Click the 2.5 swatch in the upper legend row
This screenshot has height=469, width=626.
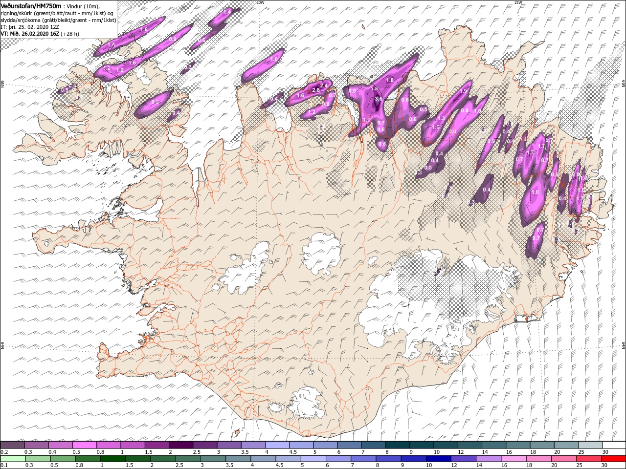coord(204,445)
